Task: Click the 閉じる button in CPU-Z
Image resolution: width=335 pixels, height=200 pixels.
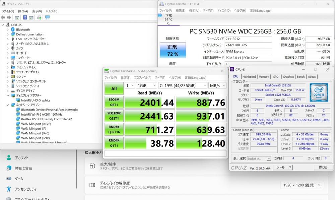Action: tap(323, 167)
